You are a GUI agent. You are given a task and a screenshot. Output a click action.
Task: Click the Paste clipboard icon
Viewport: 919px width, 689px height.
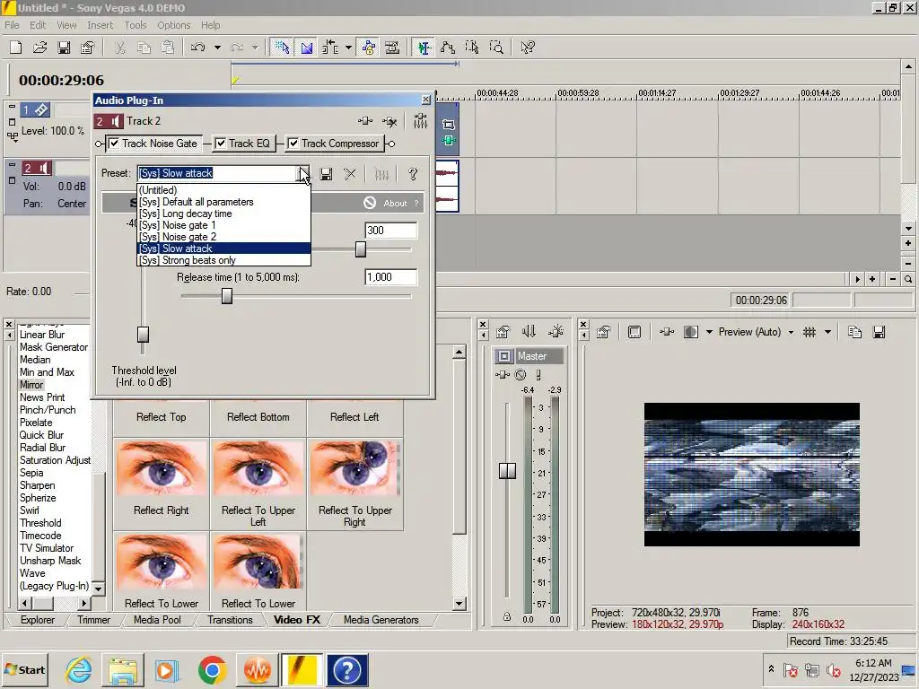(x=168, y=48)
